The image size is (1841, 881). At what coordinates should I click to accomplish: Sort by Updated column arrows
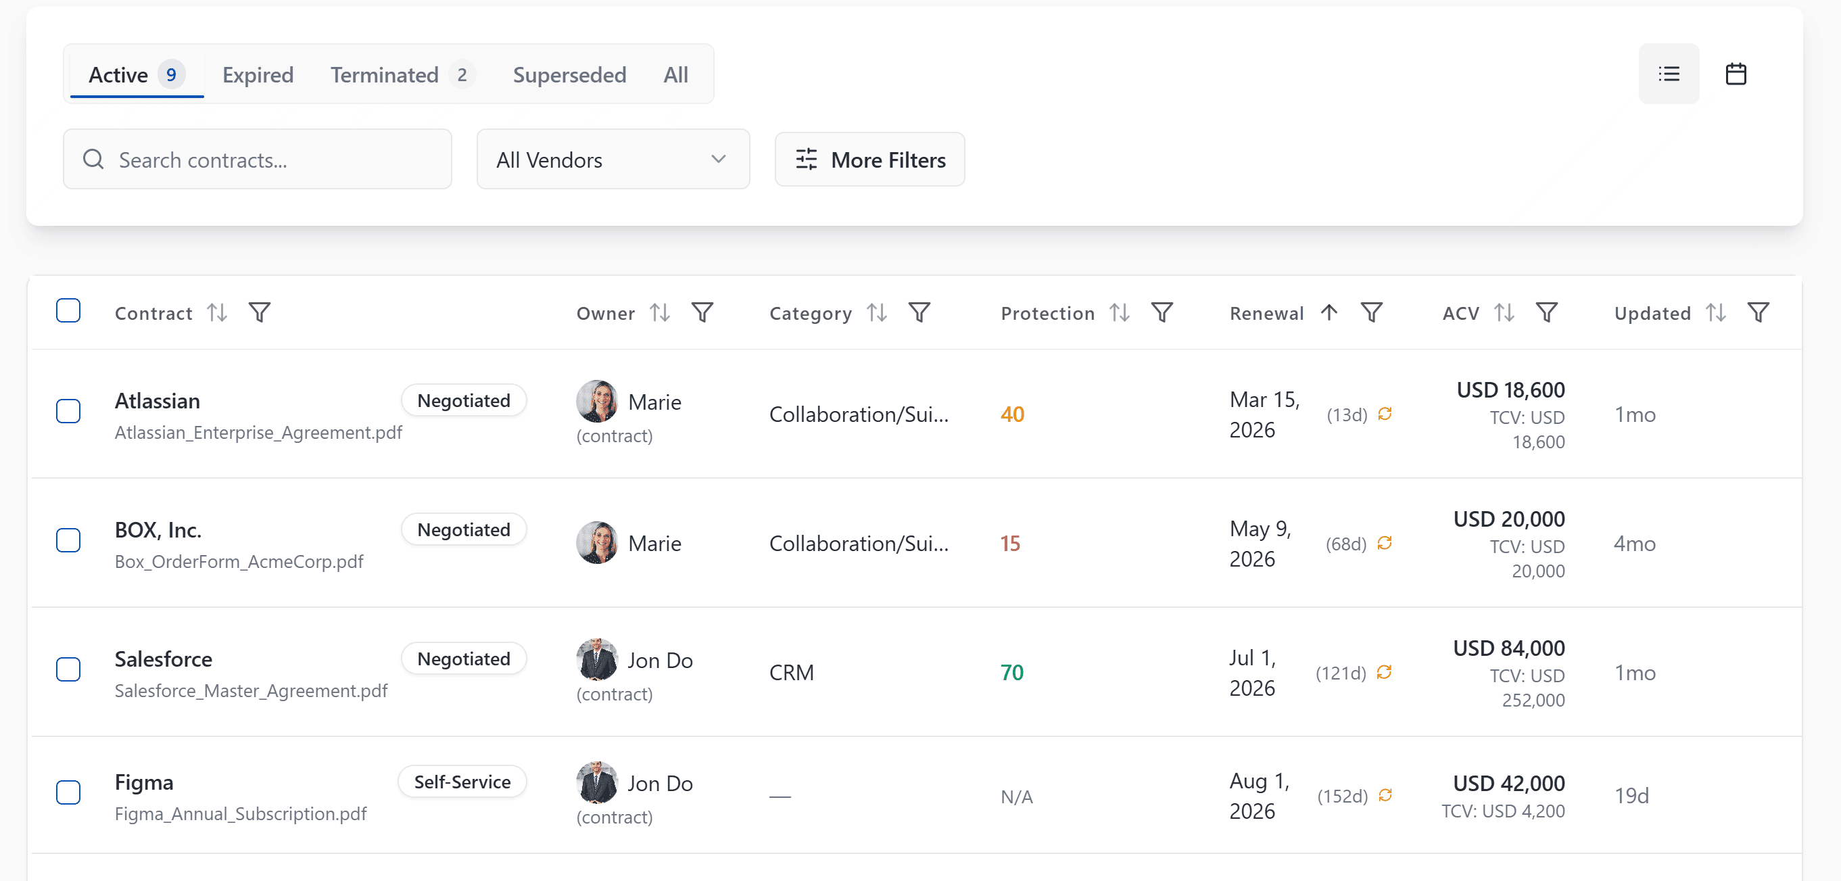pos(1715,312)
